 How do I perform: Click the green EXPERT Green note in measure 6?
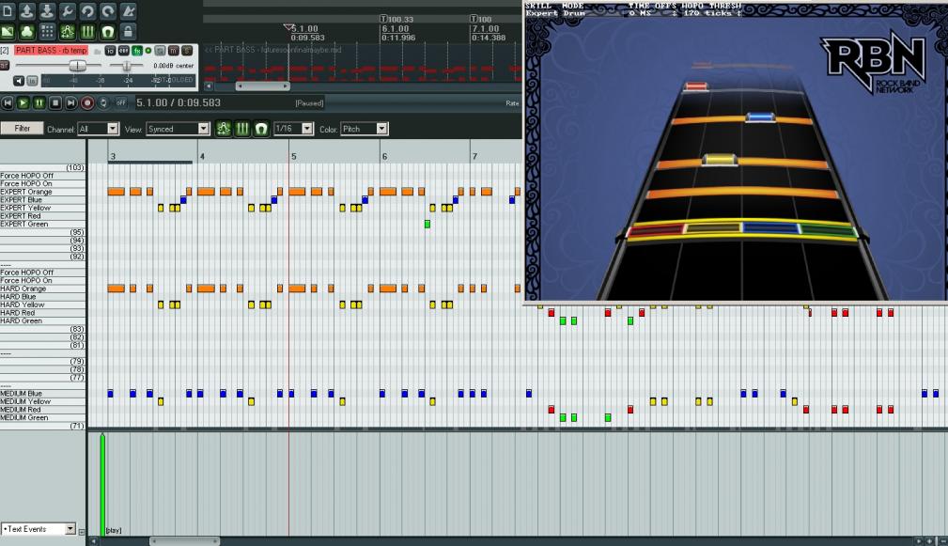click(x=427, y=225)
